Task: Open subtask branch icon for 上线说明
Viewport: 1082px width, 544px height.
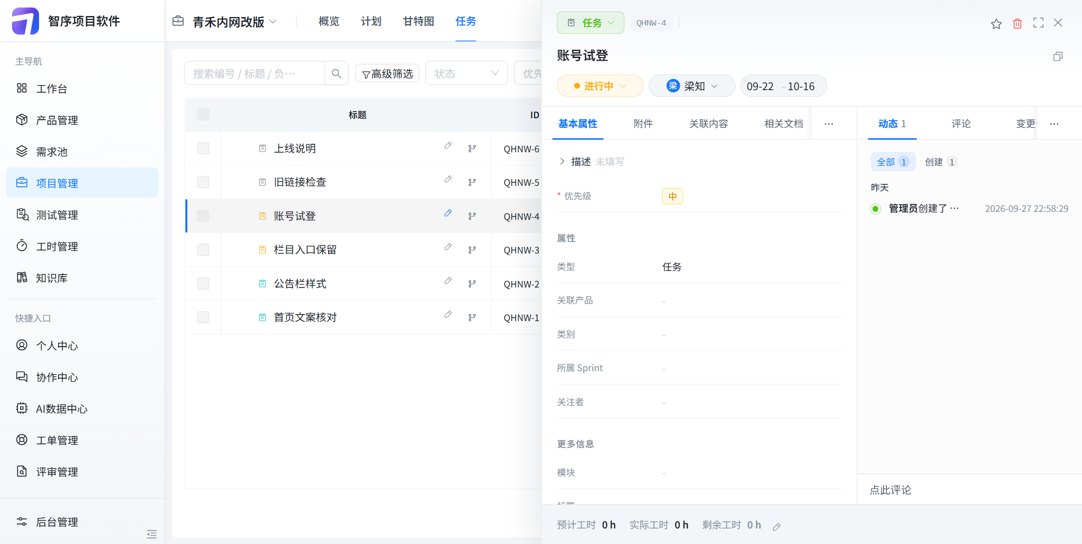Action: click(472, 149)
